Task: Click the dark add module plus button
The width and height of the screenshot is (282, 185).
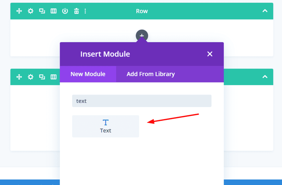Action: click(x=142, y=36)
